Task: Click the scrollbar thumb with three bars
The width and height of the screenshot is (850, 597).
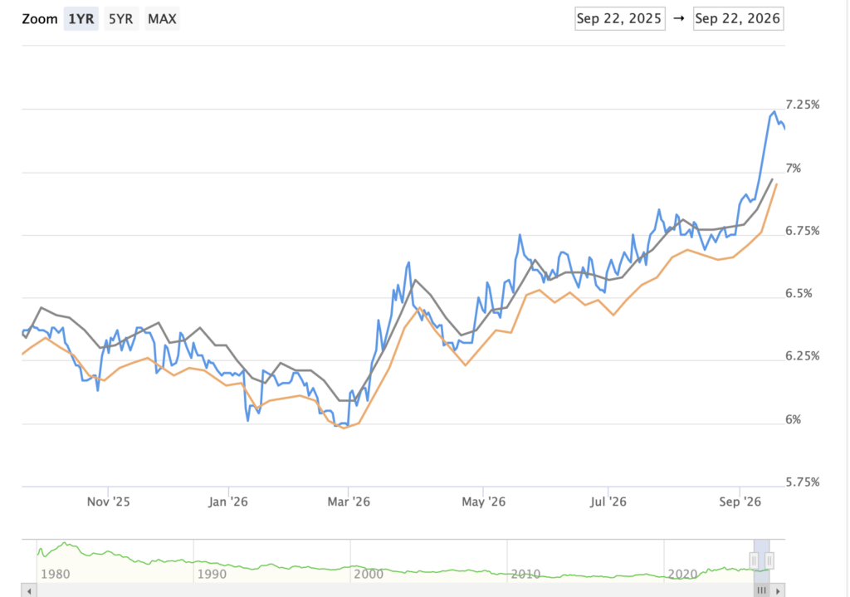Action: tap(762, 590)
